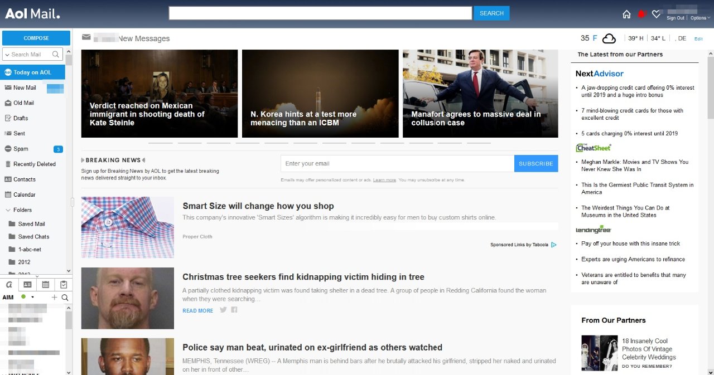Open the red notifications bell
This screenshot has width=714, height=375.
[x=641, y=14]
